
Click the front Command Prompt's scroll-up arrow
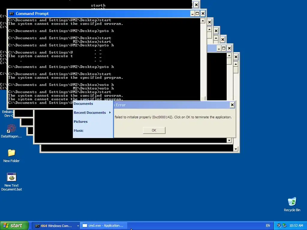pyautogui.click(x=203, y=21)
